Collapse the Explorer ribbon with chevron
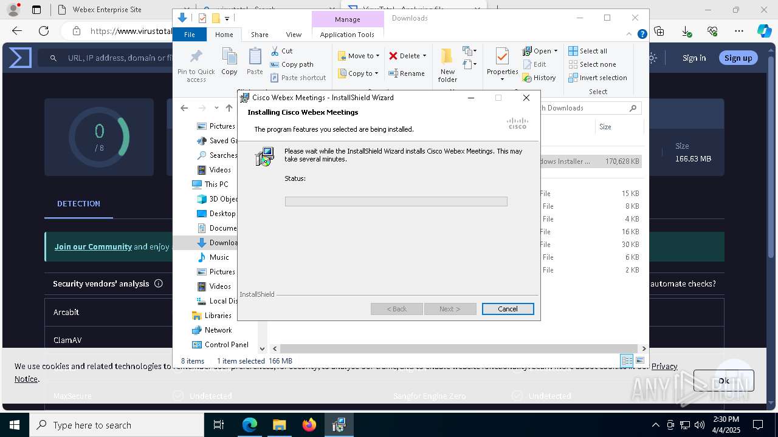The height and width of the screenshot is (437, 778). (630, 35)
